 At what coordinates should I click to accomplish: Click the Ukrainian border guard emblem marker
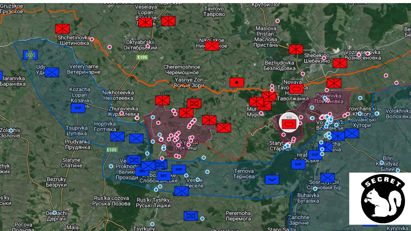click(30, 55)
